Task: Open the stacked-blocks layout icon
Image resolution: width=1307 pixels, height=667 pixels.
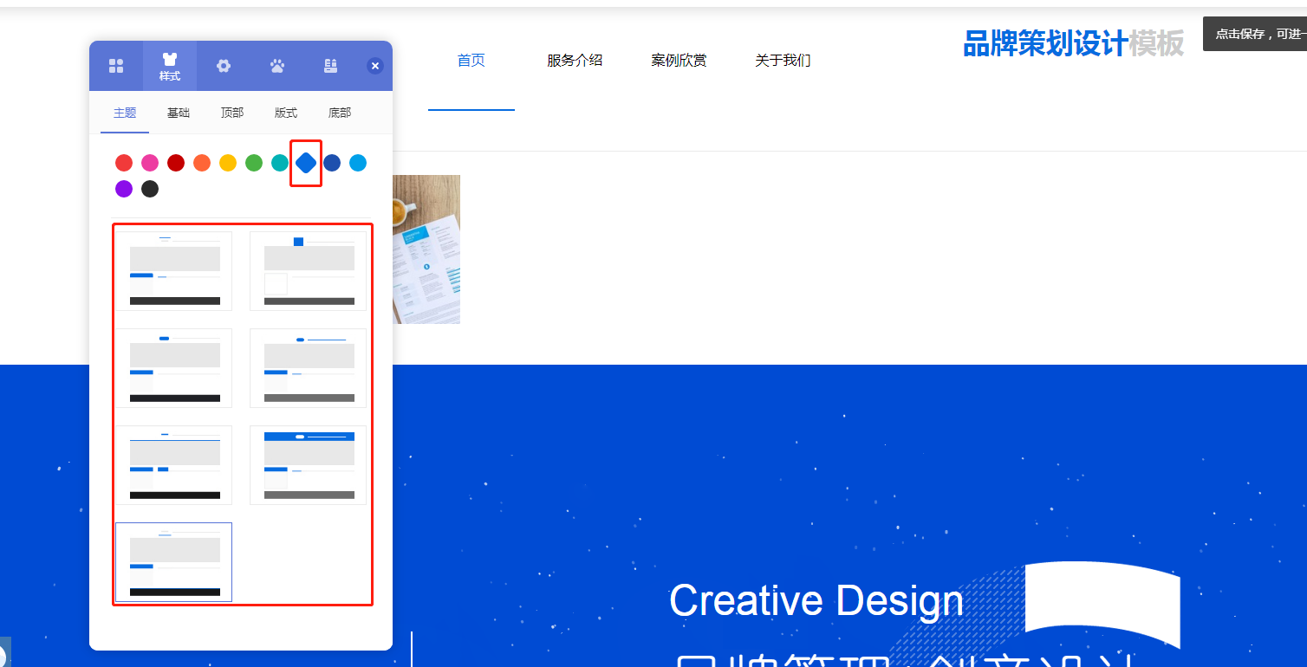Action: (x=330, y=66)
